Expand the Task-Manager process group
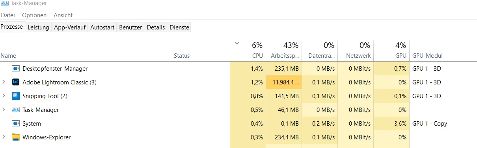477x148 pixels. tap(4, 110)
